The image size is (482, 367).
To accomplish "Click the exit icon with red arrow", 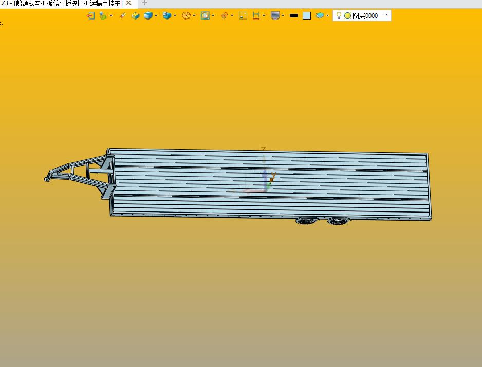I will click(90, 15).
